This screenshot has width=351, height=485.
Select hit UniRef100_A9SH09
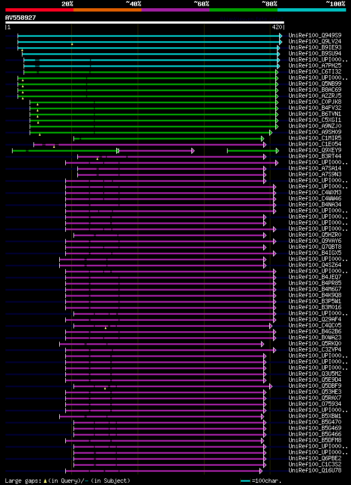pyautogui.click(x=315, y=132)
